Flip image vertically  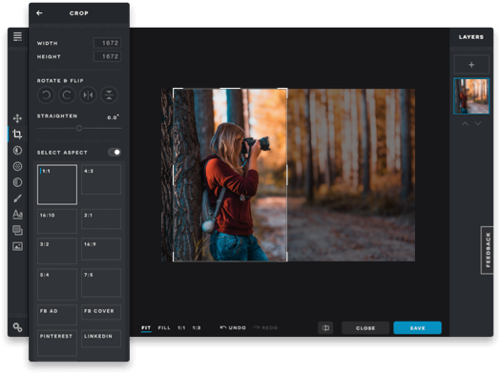tap(109, 95)
